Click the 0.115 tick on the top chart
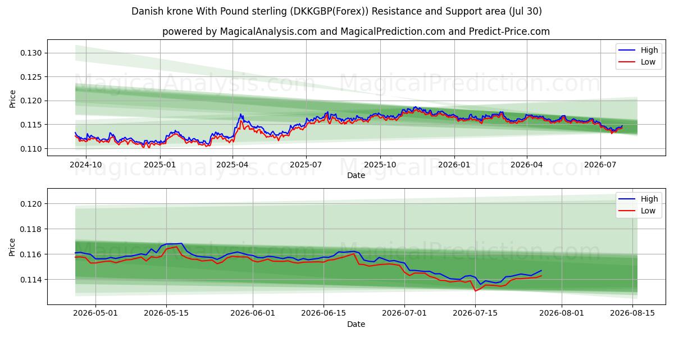Viewport: 674px width, 337px height. [31, 125]
